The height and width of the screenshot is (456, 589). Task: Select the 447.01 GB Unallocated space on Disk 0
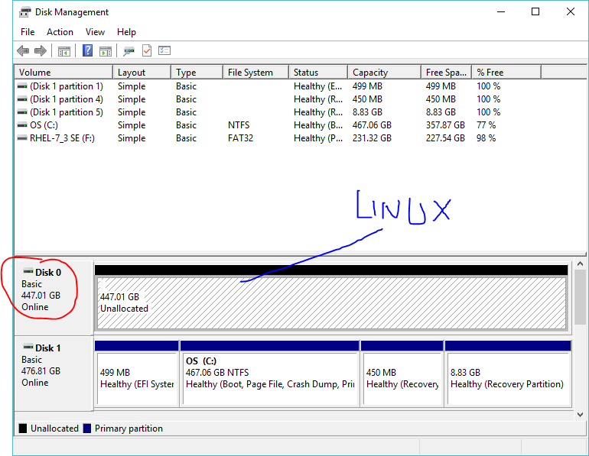329,302
